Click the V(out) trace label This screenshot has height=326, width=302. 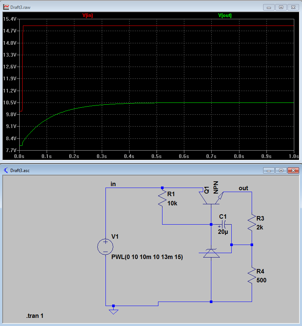click(x=225, y=16)
